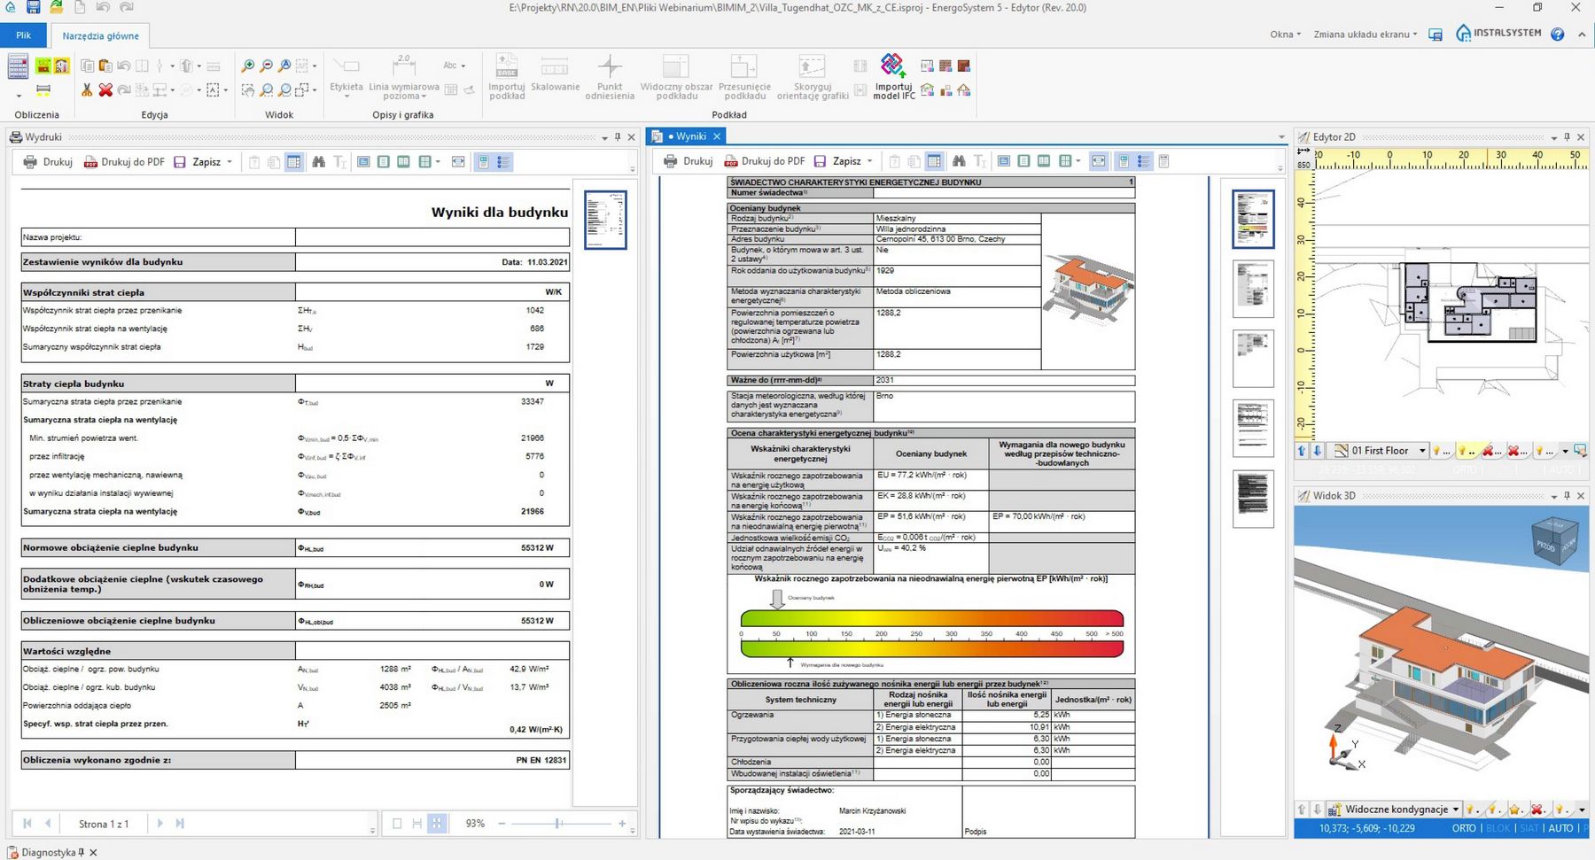Click Zapisz button in the Wydruki panel
The width and height of the screenshot is (1595, 860).
coord(198,162)
